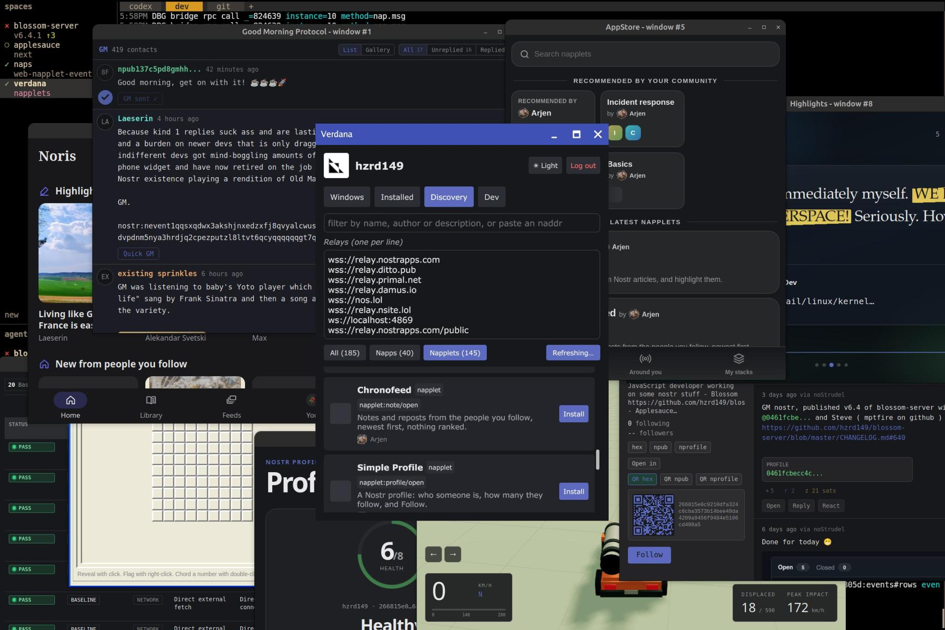
Task: Toggle Light theme in Verdana
Action: click(545, 166)
